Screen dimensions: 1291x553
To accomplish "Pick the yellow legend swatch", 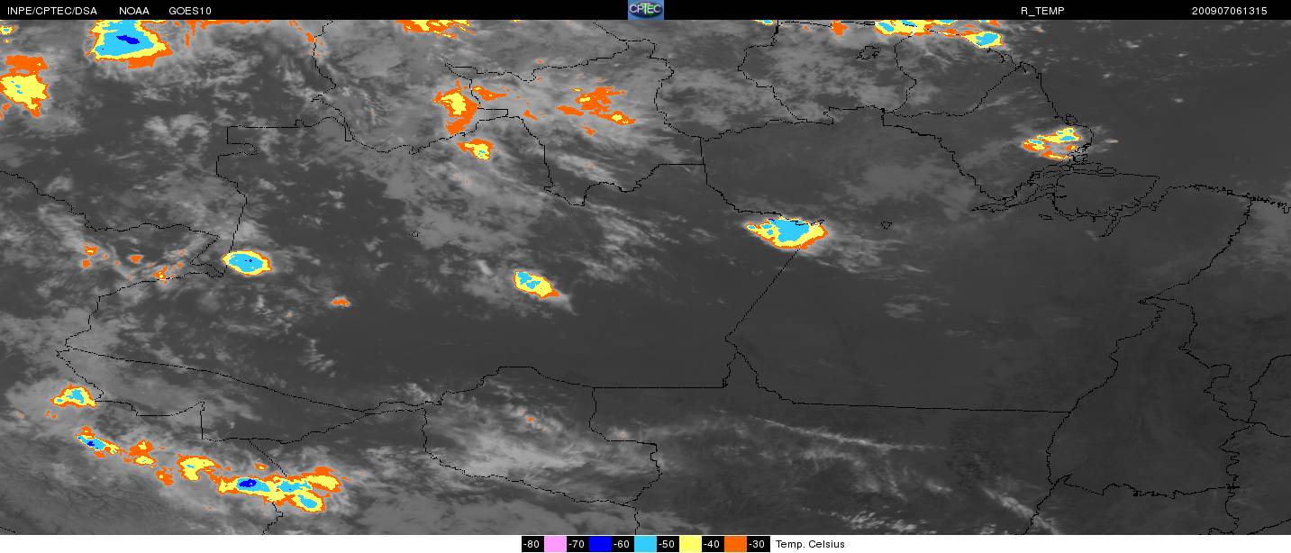I will (x=690, y=544).
